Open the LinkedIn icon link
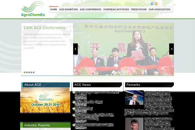Image resolution: width=195 pixels, height=130 pixels. point(152,4)
